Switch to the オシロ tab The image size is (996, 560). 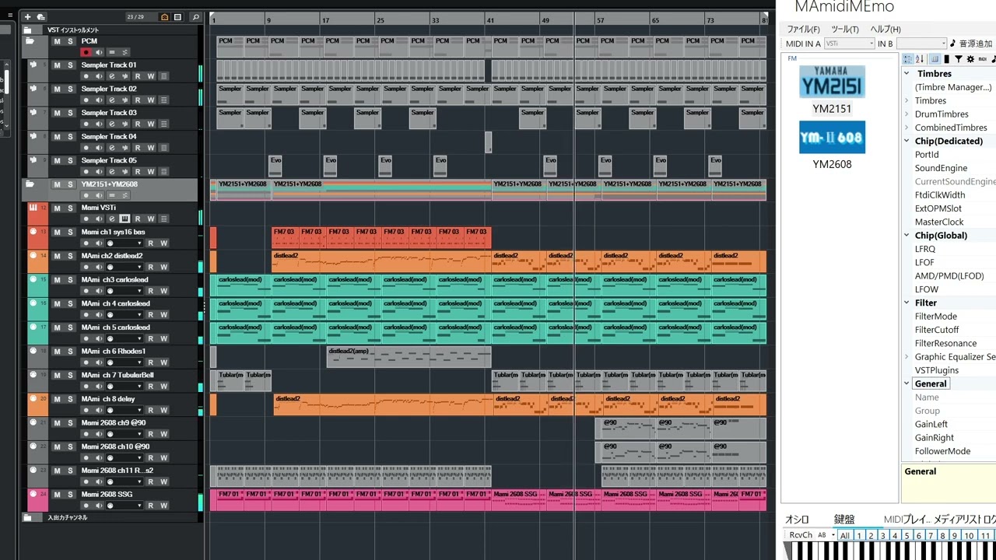click(x=797, y=520)
